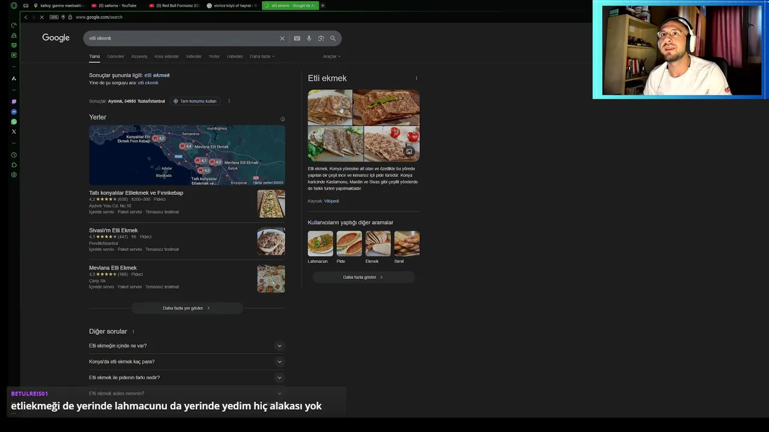769x432 pixels.
Task: Open Simit related search thumbnail
Action: [407, 244]
